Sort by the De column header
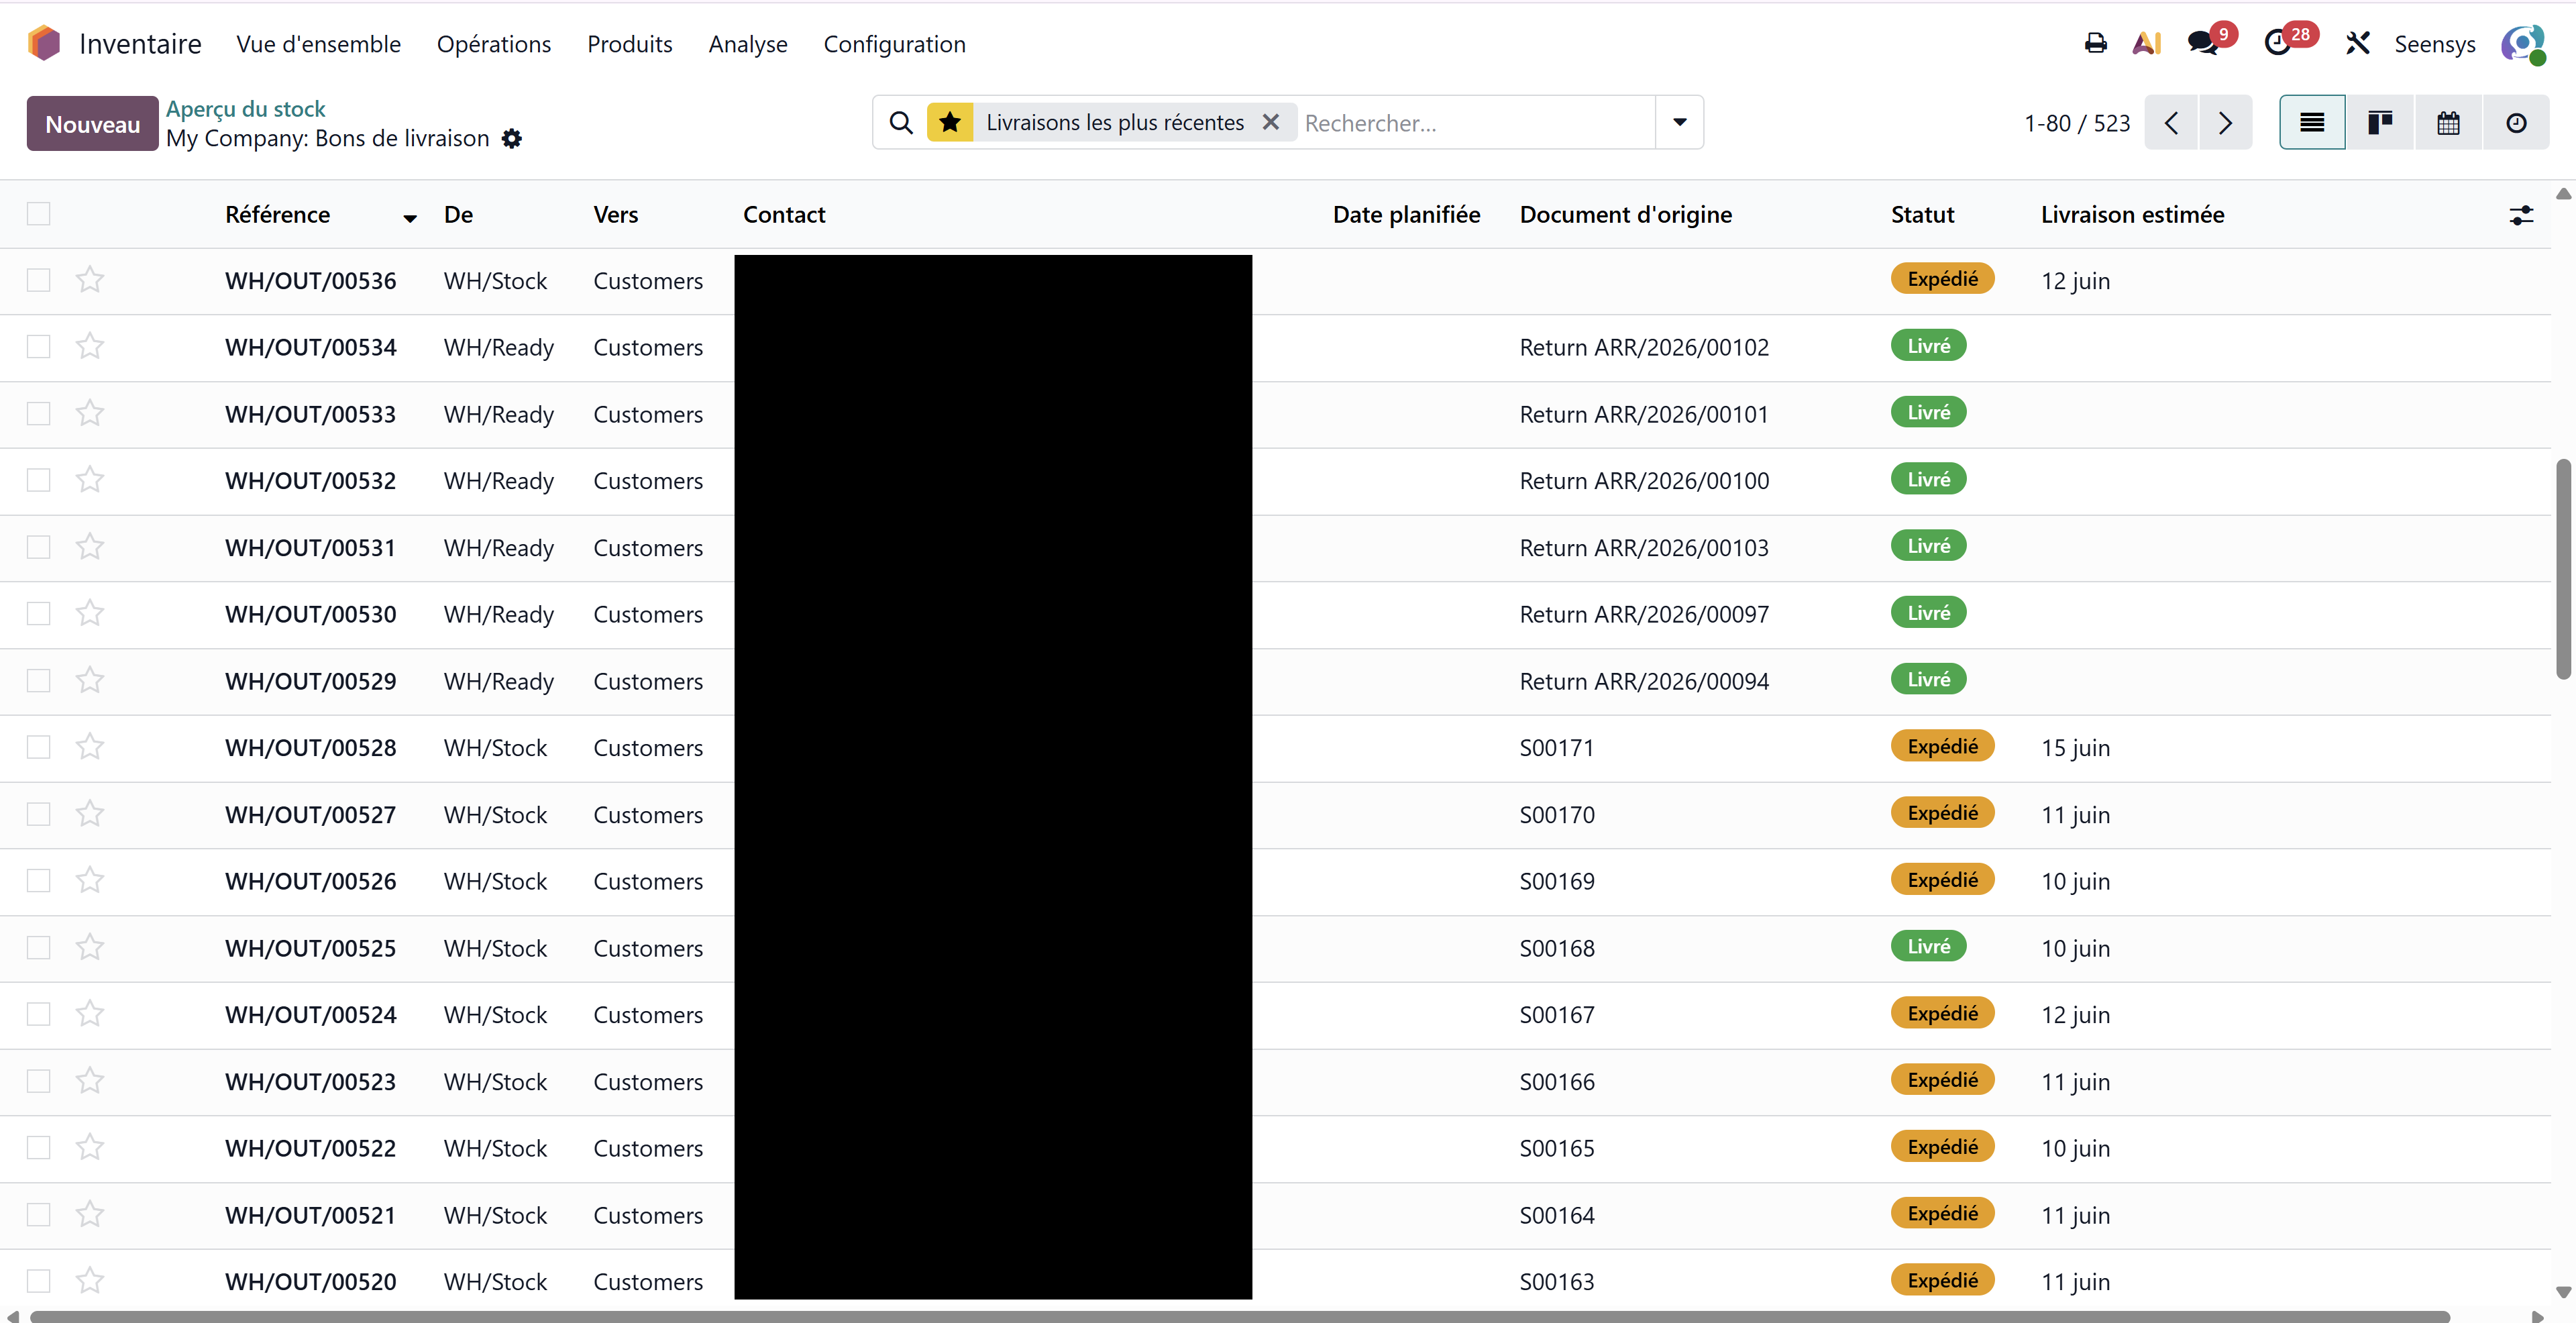This screenshot has height=1323, width=2576. (458, 215)
